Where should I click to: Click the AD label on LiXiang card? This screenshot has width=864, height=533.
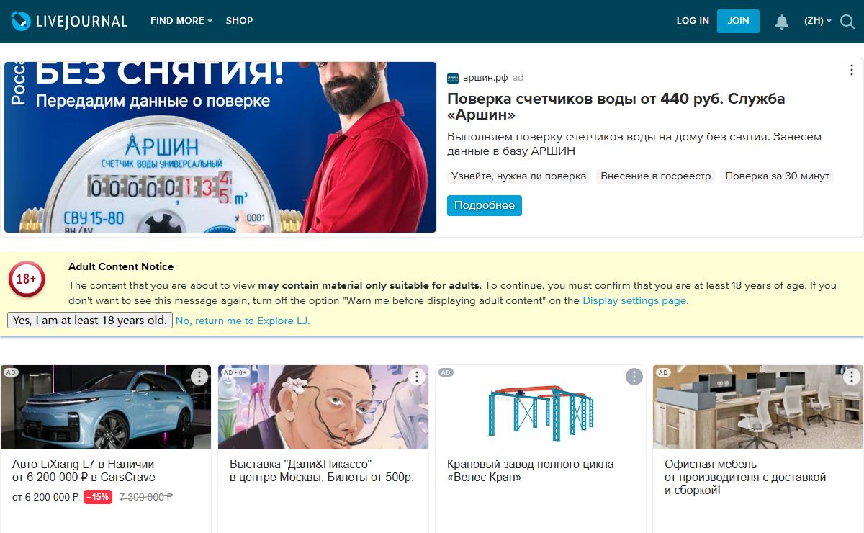click(10, 372)
